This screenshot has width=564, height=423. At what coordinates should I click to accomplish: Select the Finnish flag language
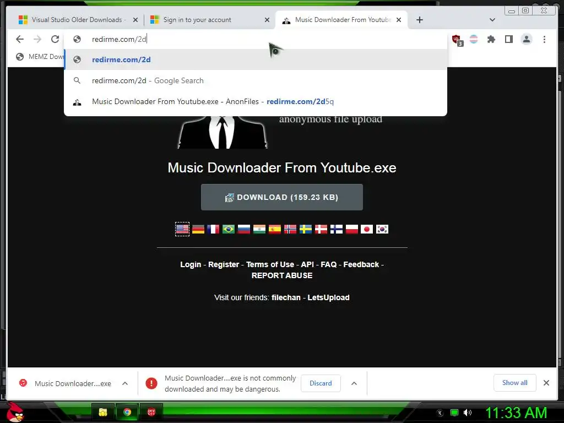337,229
